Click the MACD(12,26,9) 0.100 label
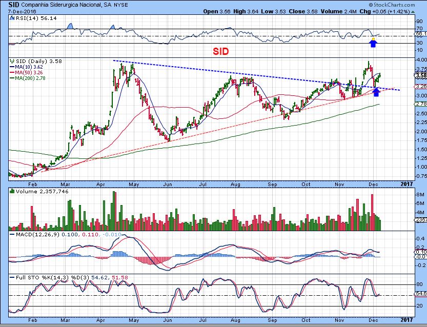This screenshot has width=427, height=327. point(47,234)
